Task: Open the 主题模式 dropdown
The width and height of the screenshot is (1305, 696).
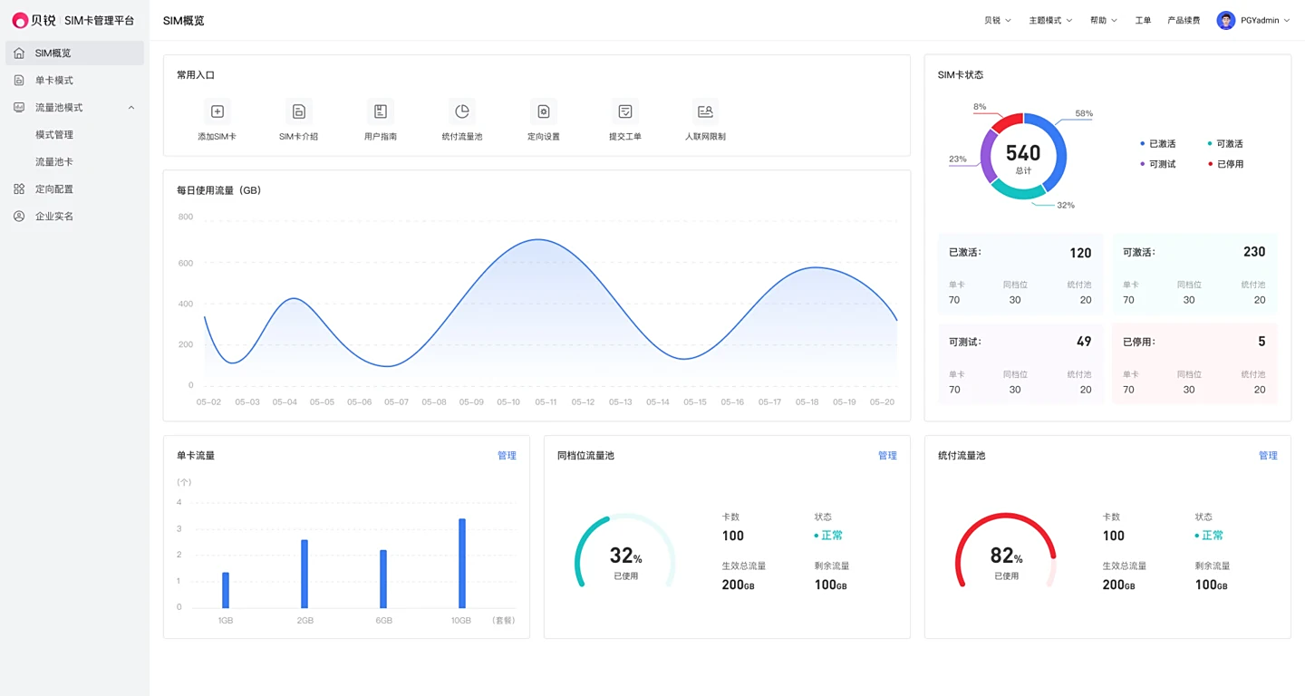Action: [x=1049, y=20]
